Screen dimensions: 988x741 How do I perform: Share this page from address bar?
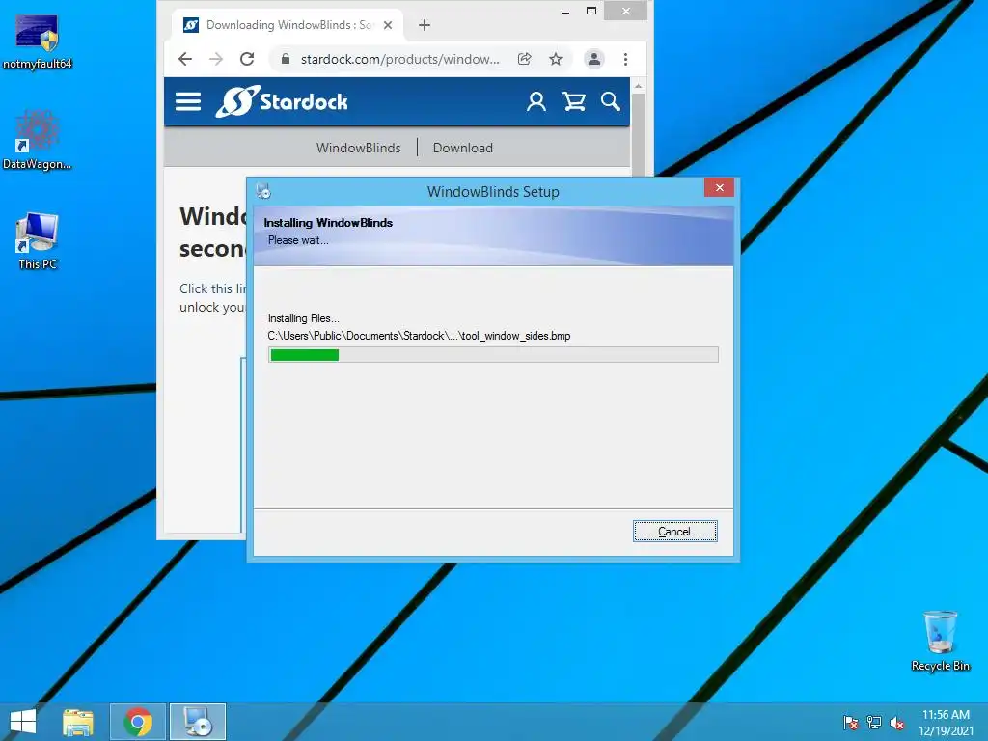pos(524,59)
